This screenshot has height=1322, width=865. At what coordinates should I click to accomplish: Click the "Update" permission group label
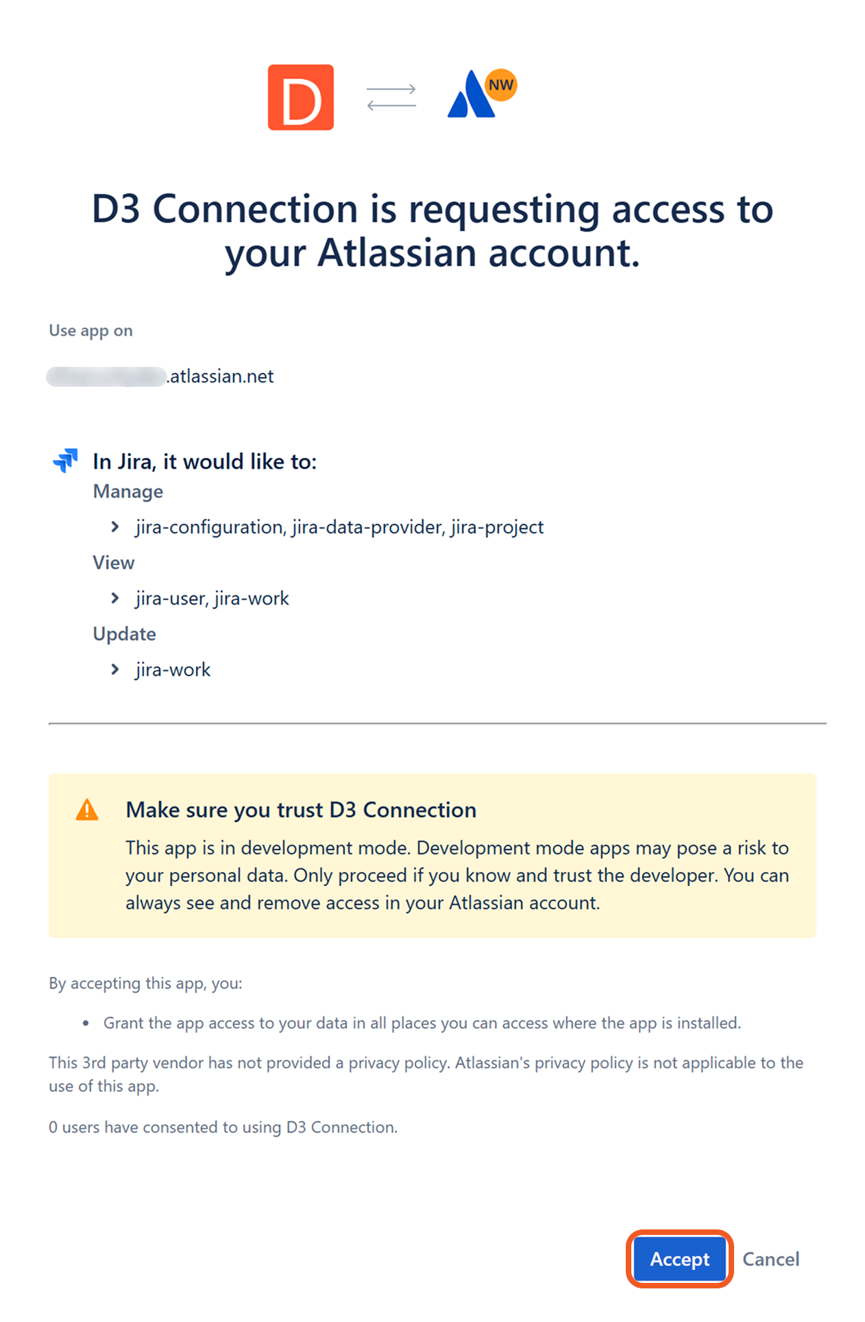[x=125, y=634]
